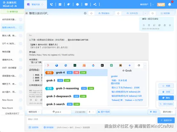Focus the message input text box
This screenshot has height=132, width=177.
click(91, 120)
